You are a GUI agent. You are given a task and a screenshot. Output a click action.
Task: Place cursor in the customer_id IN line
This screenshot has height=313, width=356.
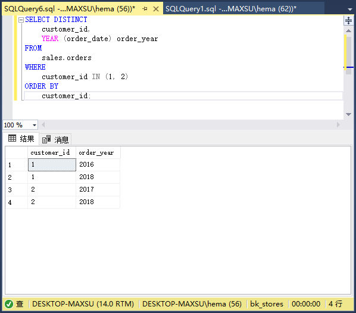click(x=85, y=77)
